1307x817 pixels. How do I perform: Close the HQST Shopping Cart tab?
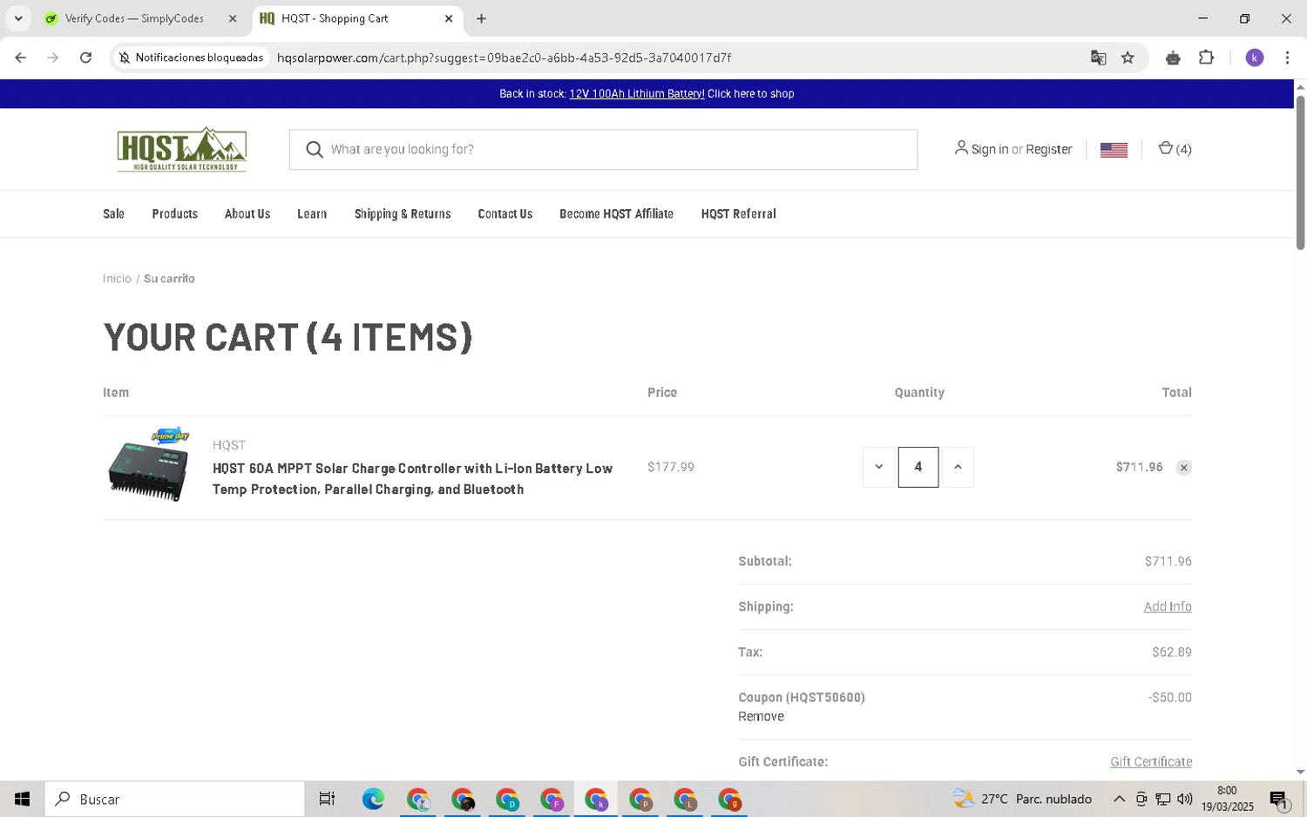click(x=449, y=18)
